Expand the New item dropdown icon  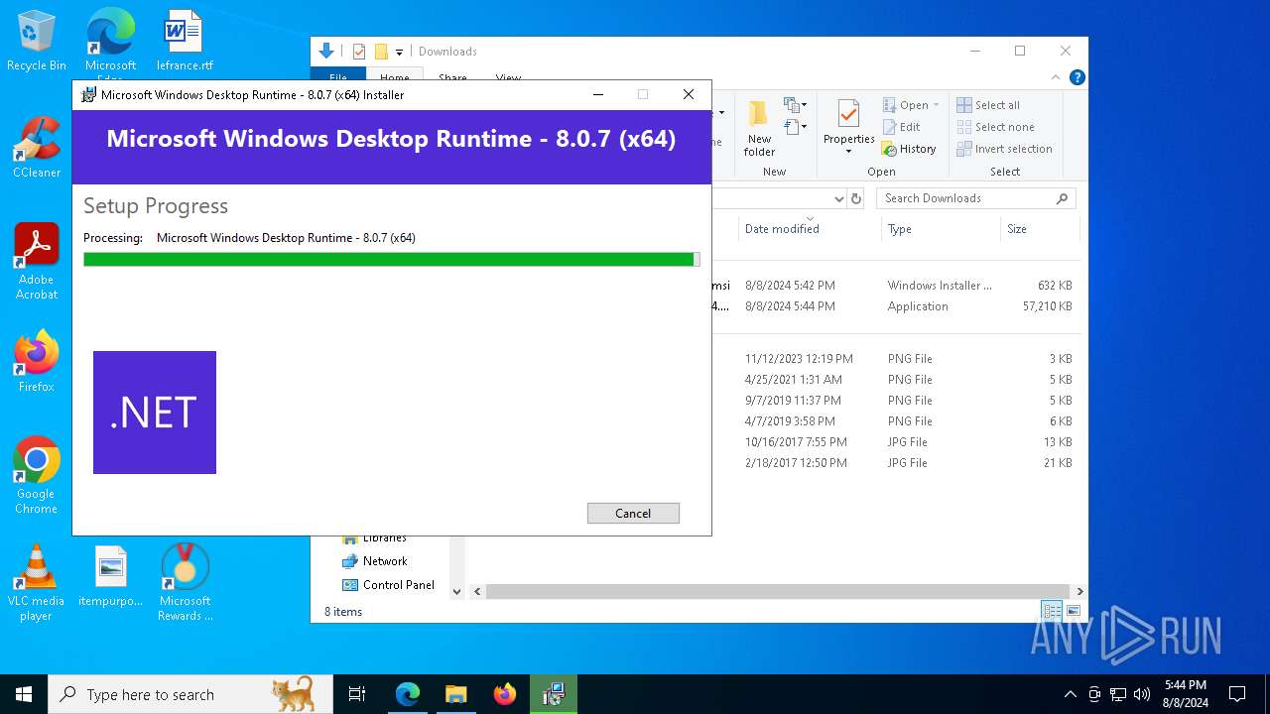794,104
